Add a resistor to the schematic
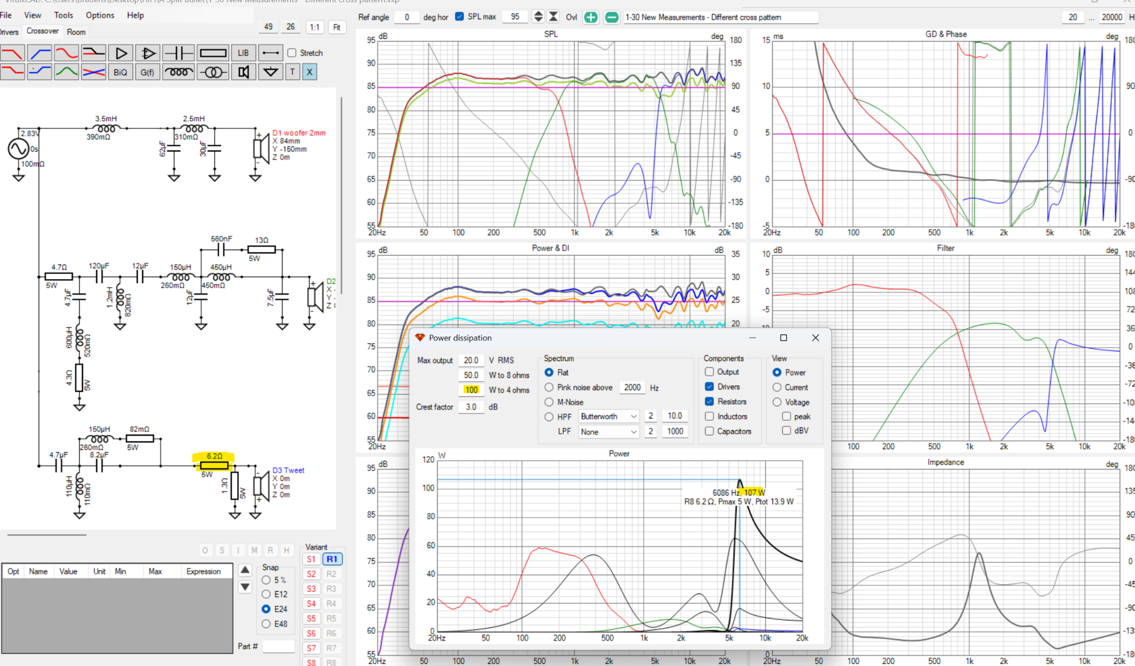This screenshot has width=1135, height=666. click(213, 53)
